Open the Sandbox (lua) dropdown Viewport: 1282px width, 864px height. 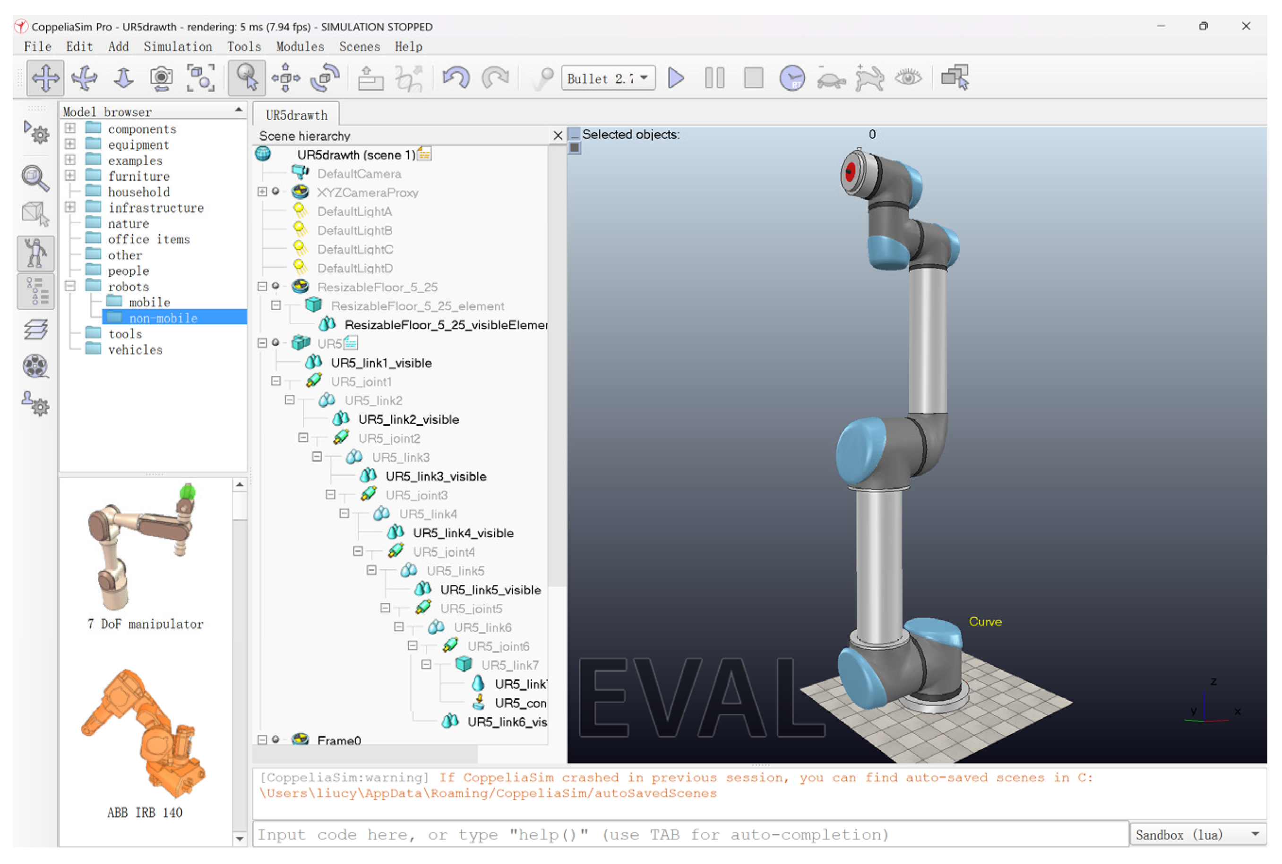[1196, 835]
